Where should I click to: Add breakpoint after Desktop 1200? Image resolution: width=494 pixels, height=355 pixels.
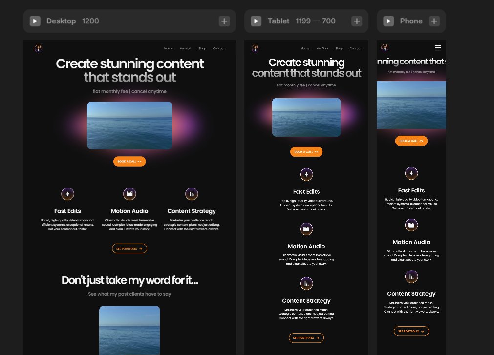point(224,21)
